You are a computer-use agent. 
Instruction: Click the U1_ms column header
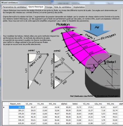tap(30, 104)
